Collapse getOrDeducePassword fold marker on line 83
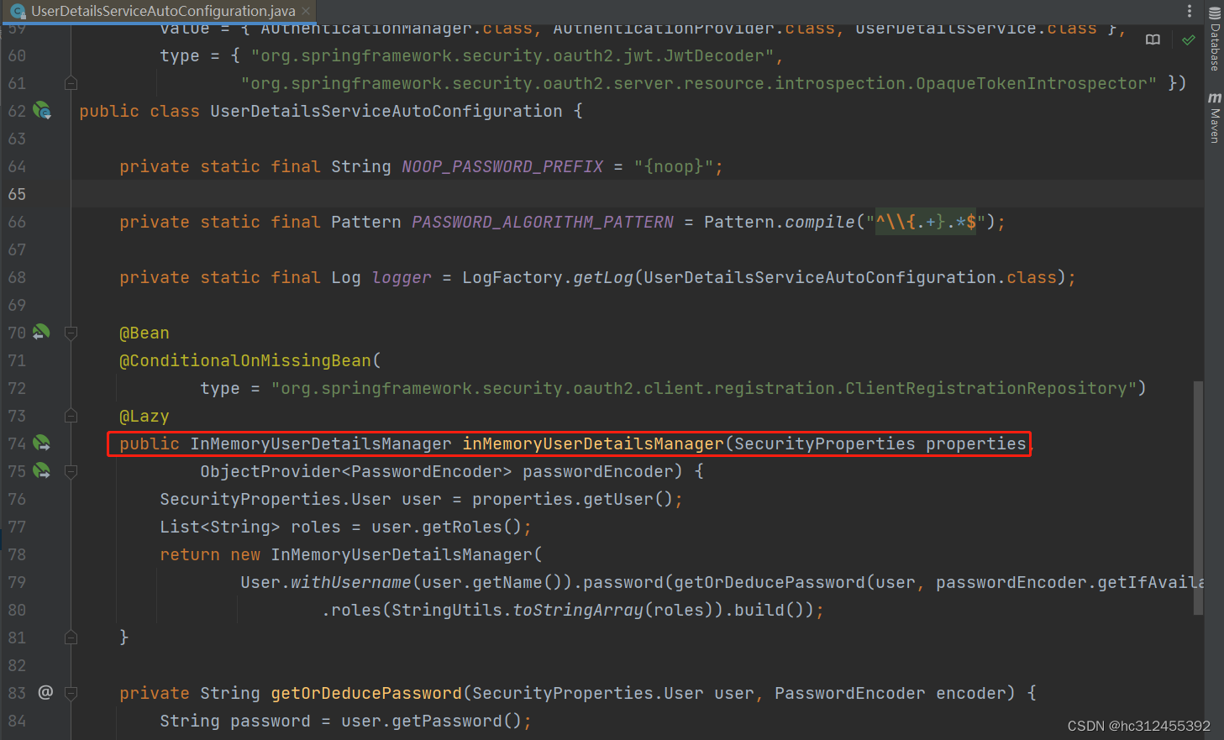 (71, 693)
